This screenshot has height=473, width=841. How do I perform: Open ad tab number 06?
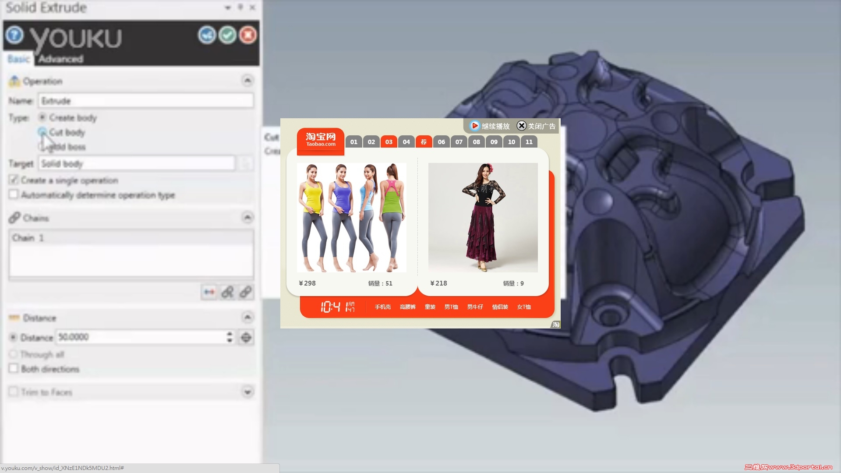click(x=441, y=142)
